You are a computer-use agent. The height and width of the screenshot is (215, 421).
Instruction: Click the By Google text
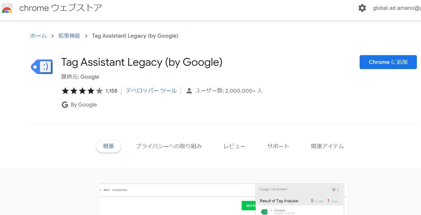(x=84, y=105)
